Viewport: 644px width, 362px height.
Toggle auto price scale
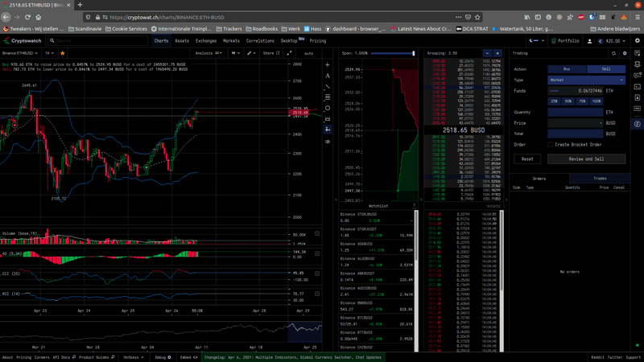click(x=308, y=53)
